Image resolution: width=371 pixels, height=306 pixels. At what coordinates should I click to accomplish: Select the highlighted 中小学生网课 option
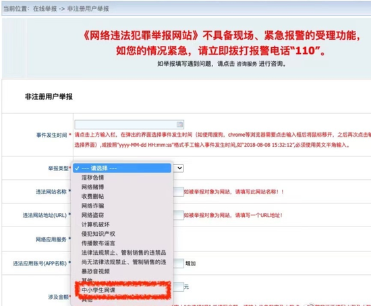[98, 290]
